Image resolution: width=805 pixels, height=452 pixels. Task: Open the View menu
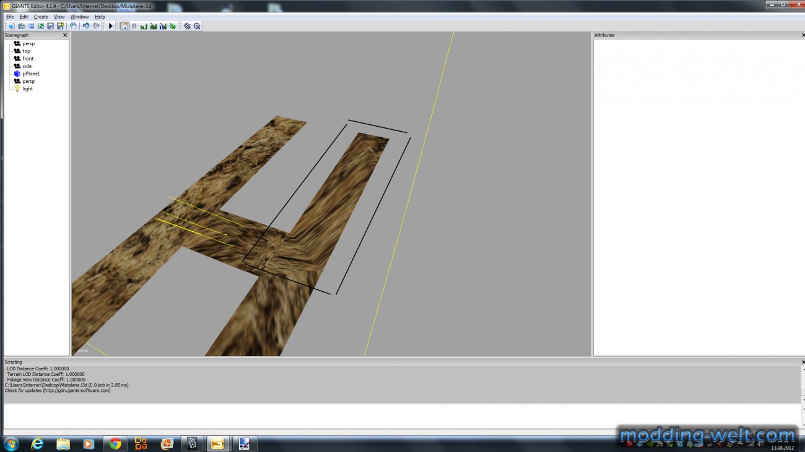tap(59, 17)
